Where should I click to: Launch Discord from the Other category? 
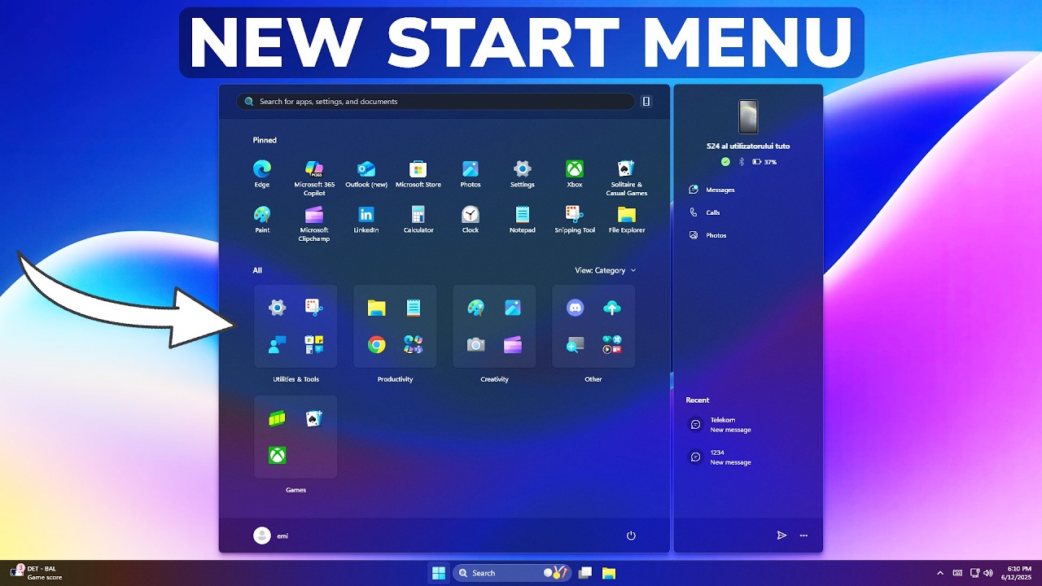click(576, 307)
